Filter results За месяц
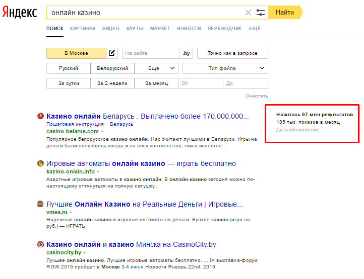 [x=156, y=83]
